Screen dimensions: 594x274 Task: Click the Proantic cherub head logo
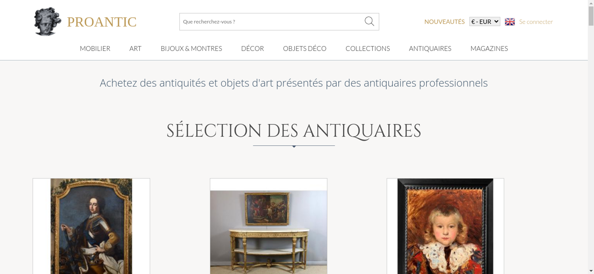[48, 21]
